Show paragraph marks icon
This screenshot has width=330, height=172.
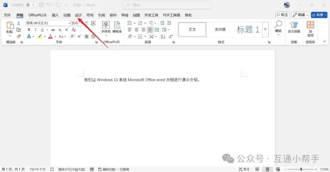pos(170,37)
